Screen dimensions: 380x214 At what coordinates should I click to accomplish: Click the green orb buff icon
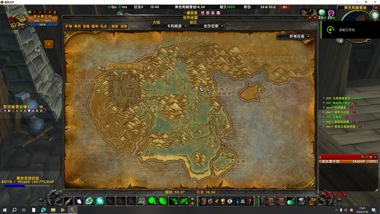322,13
